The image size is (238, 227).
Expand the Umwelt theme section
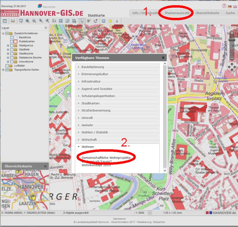tap(117, 118)
